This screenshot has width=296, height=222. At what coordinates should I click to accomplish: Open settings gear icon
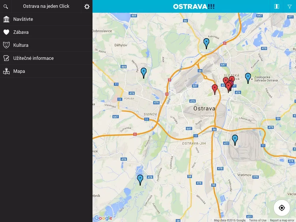click(87, 6)
